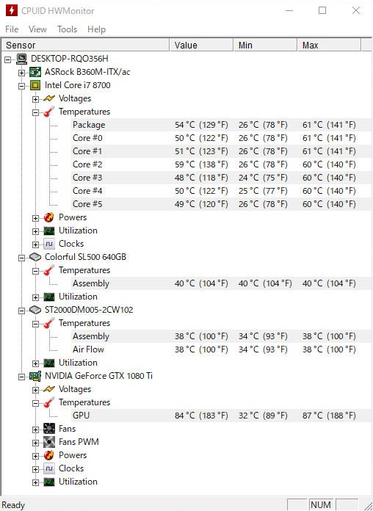Click the Fans PWM icon

49,442
